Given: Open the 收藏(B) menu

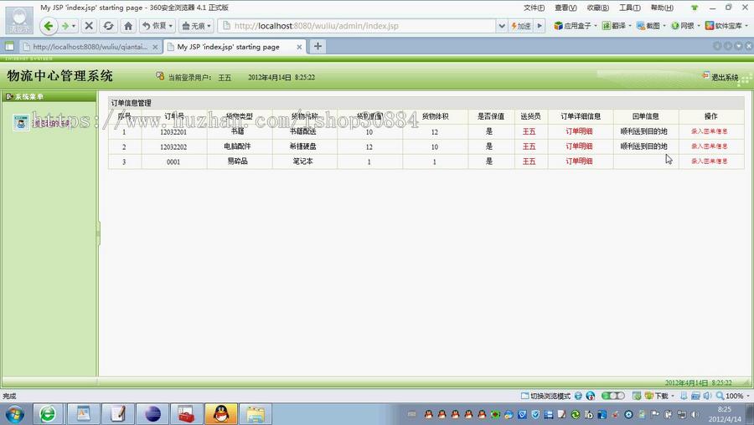Looking at the screenshot, I should pyautogui.click(x=597, y=8).
